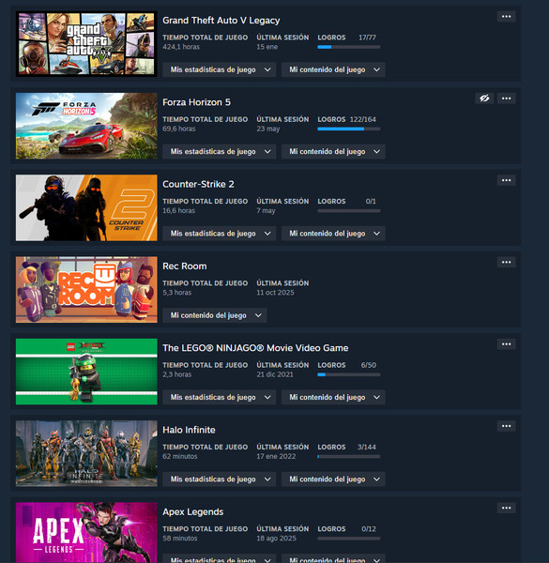Viewport: 549px width, 563px height.
Task: Open the Grand Theft Auto V Legacy title link
Action: pos(221,21)
